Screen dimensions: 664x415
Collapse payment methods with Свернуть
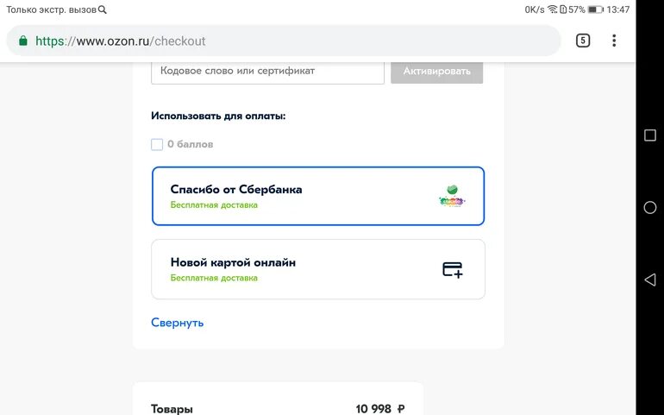point(178,323)
